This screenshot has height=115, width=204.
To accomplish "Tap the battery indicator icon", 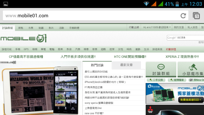I will tap(177, 4).
